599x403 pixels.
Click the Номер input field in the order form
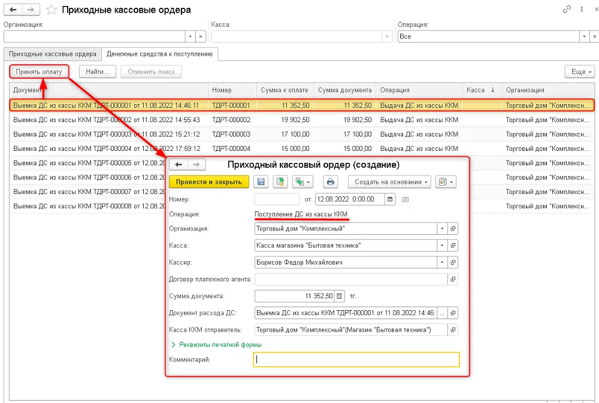pyautogui.click(x=277, y=199)
